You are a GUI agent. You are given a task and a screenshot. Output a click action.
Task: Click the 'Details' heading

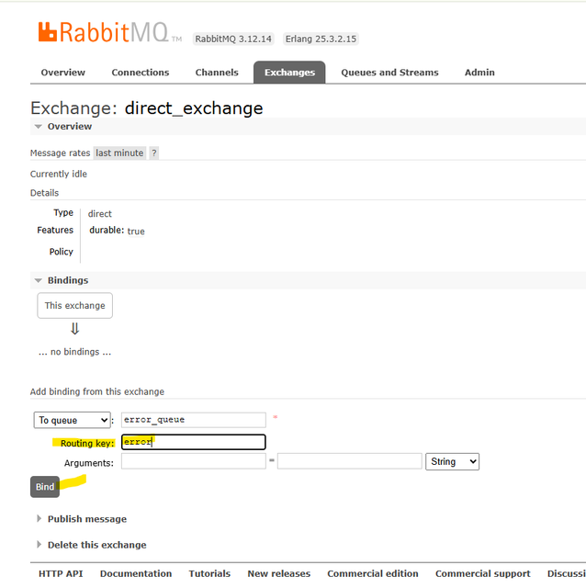click(45, 193)
